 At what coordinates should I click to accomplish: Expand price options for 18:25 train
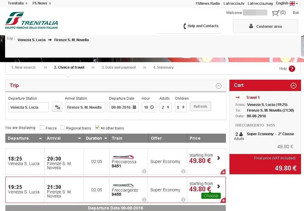tap(219, 158)
